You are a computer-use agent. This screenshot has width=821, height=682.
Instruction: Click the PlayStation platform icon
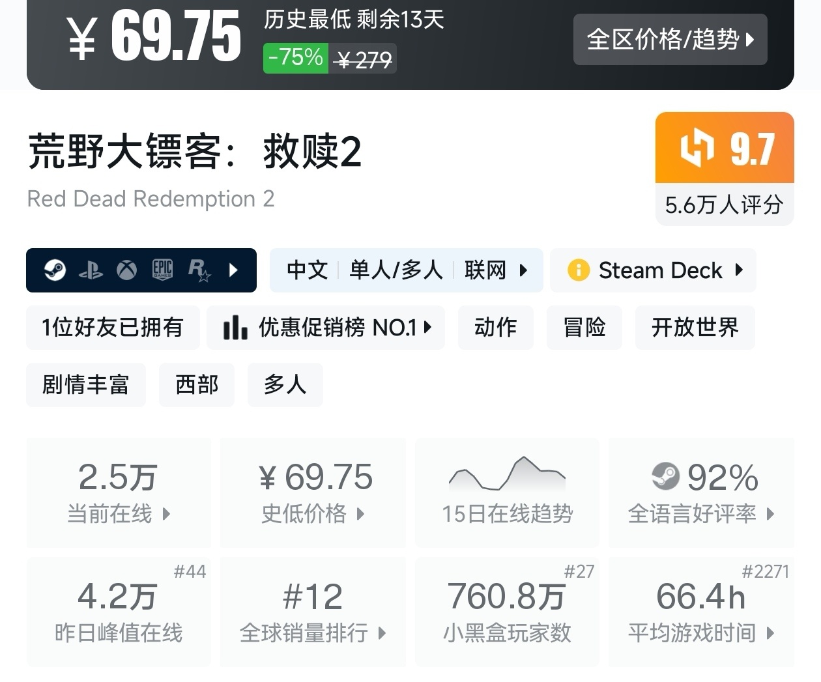91,270
